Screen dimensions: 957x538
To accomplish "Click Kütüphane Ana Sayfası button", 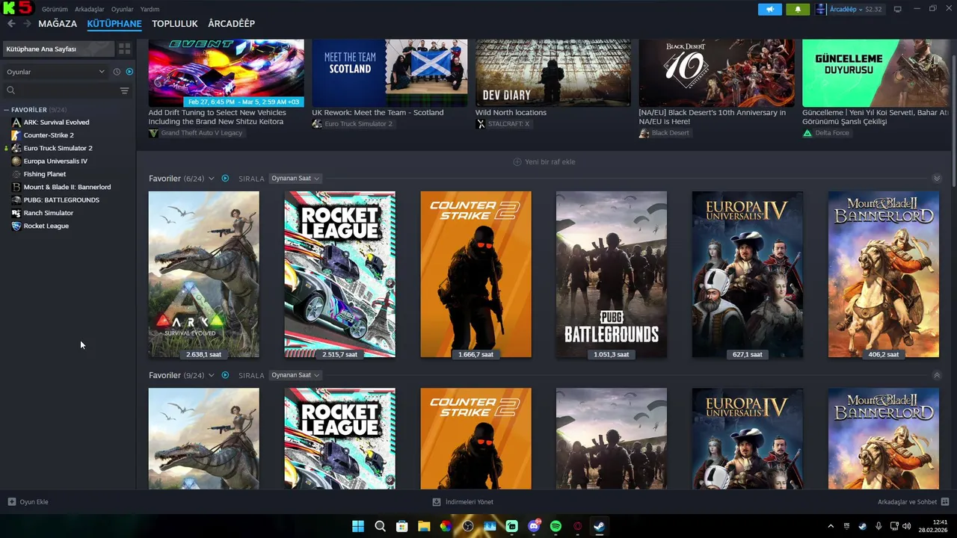I will click(58, 49).
